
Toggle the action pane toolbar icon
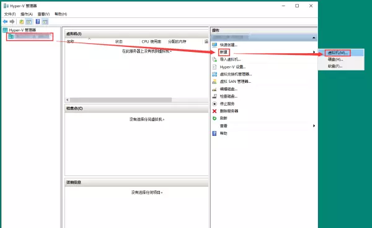tap(45, 22)
